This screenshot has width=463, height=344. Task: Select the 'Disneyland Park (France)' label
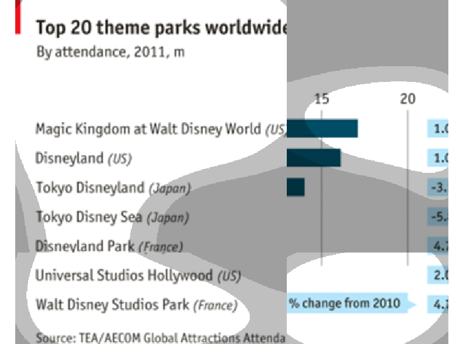109,246
